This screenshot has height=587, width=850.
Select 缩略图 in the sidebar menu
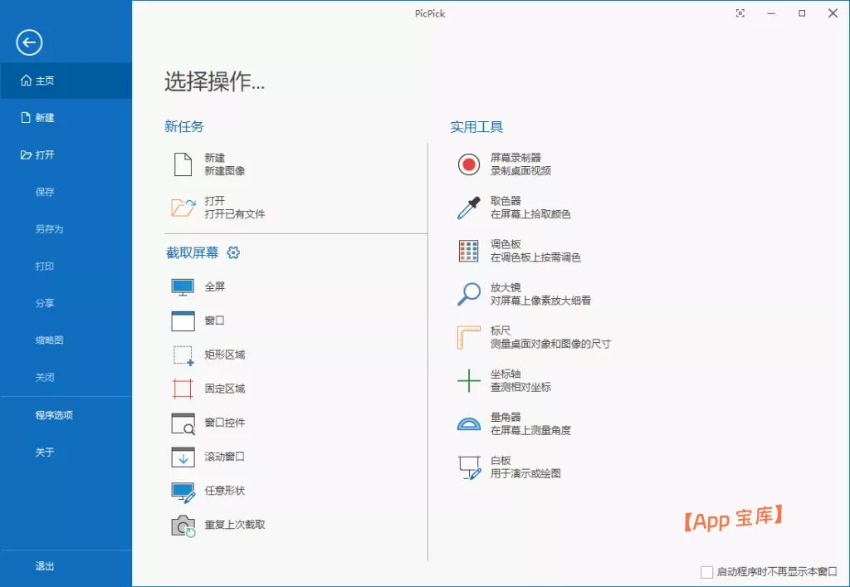(49, 340)
